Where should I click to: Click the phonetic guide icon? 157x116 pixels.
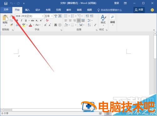tap(56, 16)
